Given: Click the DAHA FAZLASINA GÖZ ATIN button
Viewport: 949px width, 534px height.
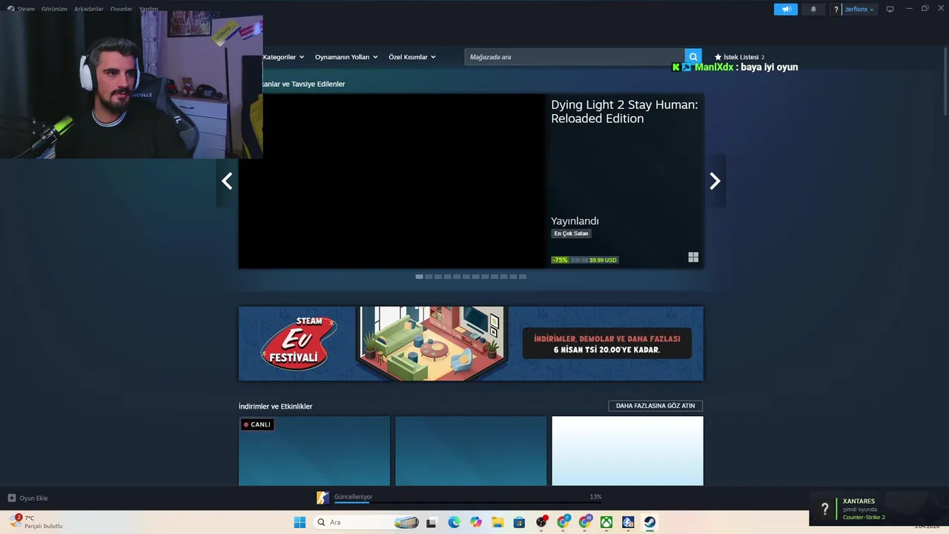Looking at the screenshot, I should 655,406.
